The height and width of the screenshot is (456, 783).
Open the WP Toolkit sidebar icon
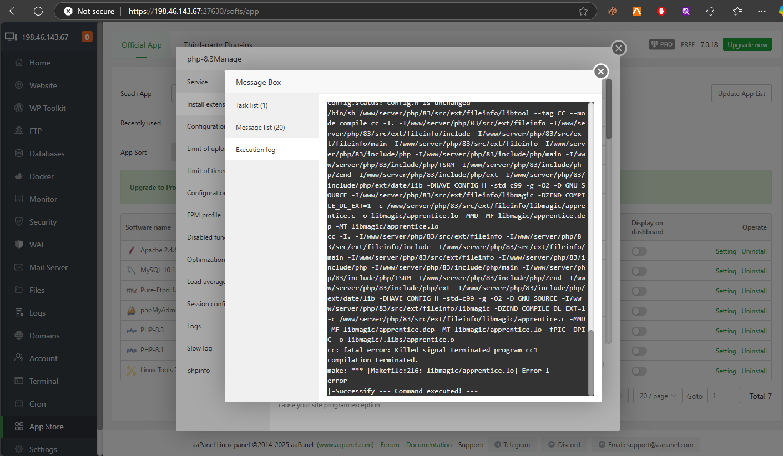19,108
